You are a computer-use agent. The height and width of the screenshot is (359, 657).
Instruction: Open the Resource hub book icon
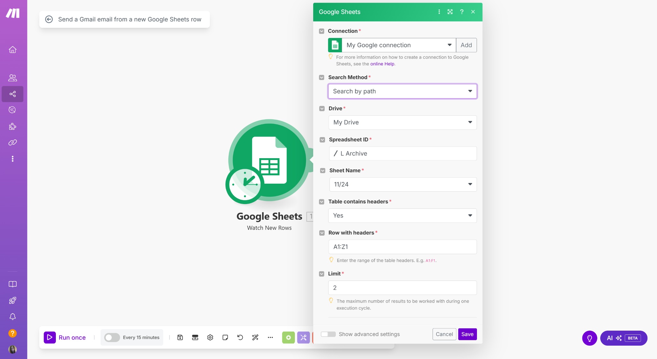pyautogui.click(x=12, y=284)
